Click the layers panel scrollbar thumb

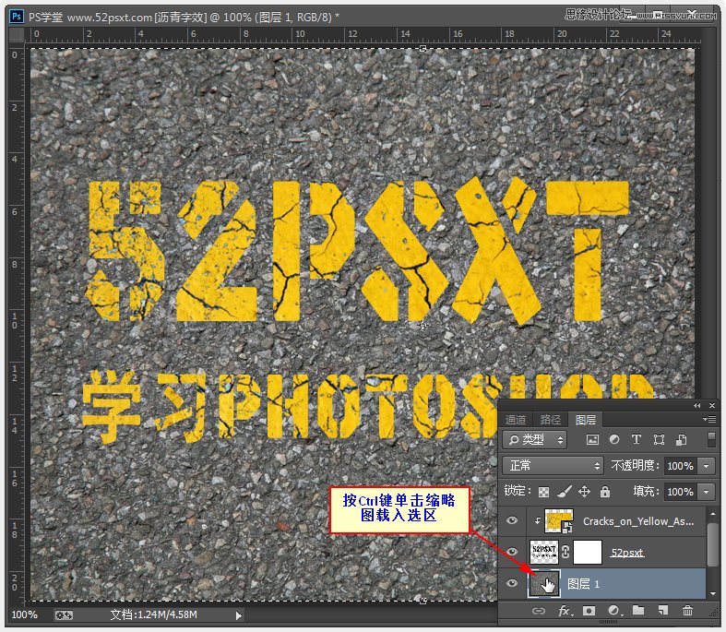[x=713, y=543]
